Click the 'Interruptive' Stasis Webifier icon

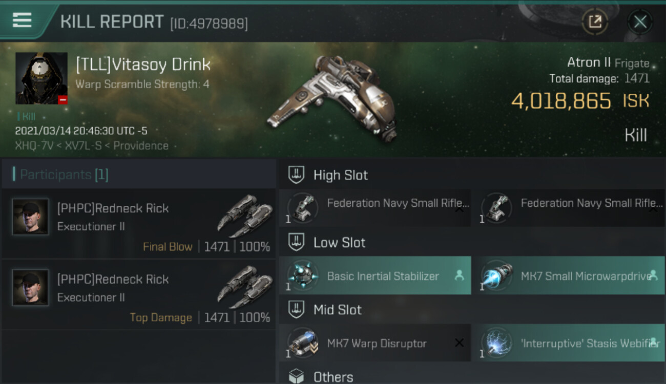coord(496,343)
